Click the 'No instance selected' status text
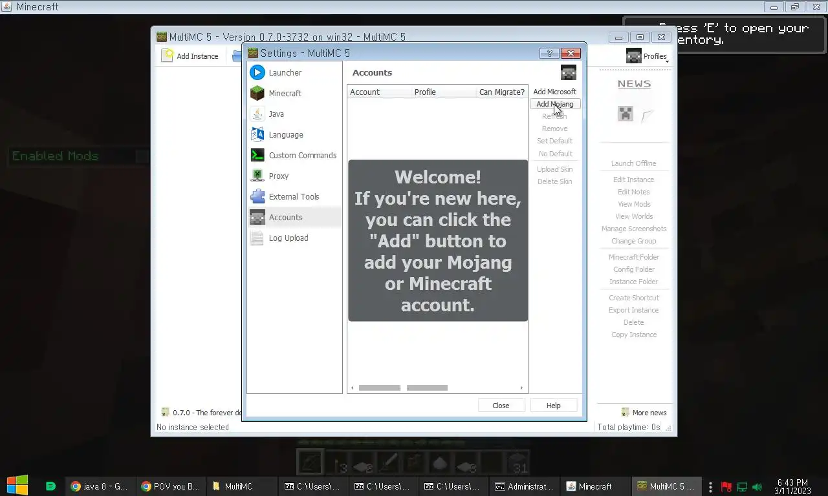Image resolution: width=828 pixels, height=496 pixels. (x=193, y=427)
